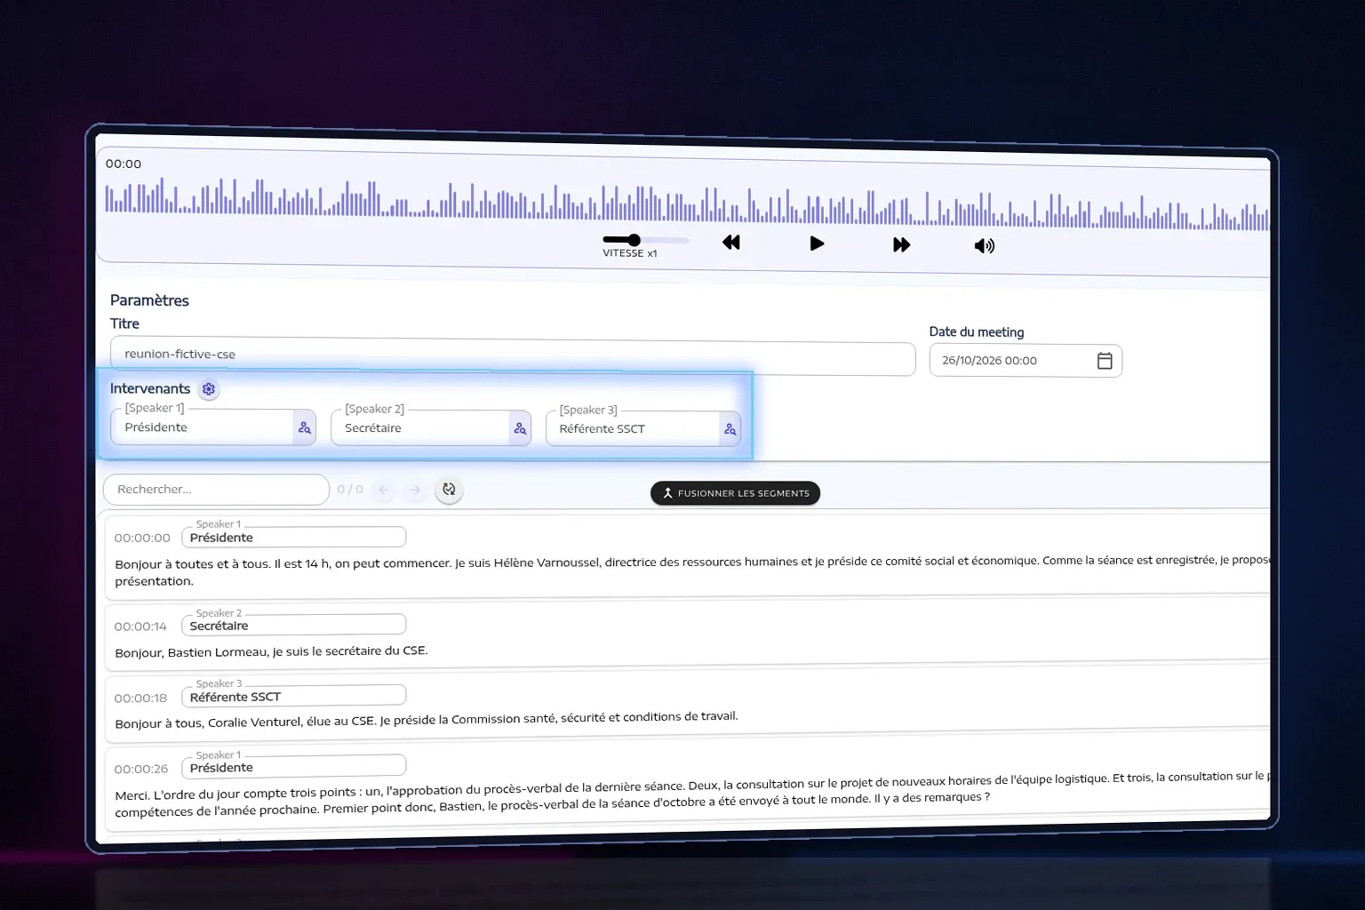This screenshot has height=910, width=1365.
Task: Open the Intervenants settings gear
Action: [x=209, y=389]
